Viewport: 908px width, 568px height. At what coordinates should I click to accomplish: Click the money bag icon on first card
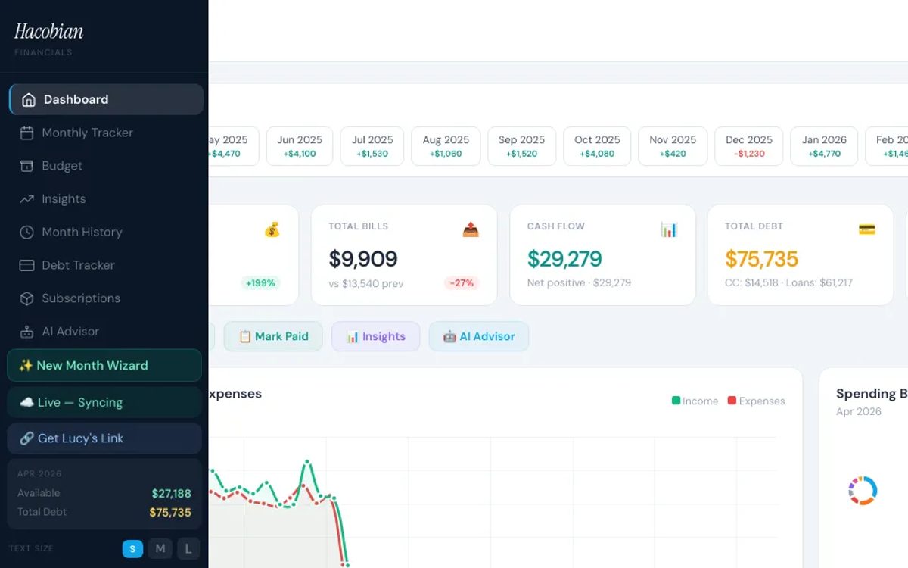(x=272, y=229)
